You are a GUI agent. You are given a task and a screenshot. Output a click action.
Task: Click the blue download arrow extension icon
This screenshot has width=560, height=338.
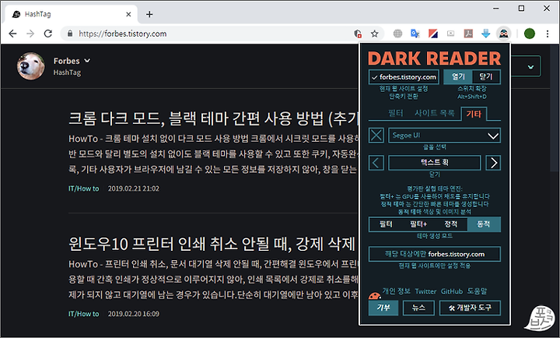(485, 33)
